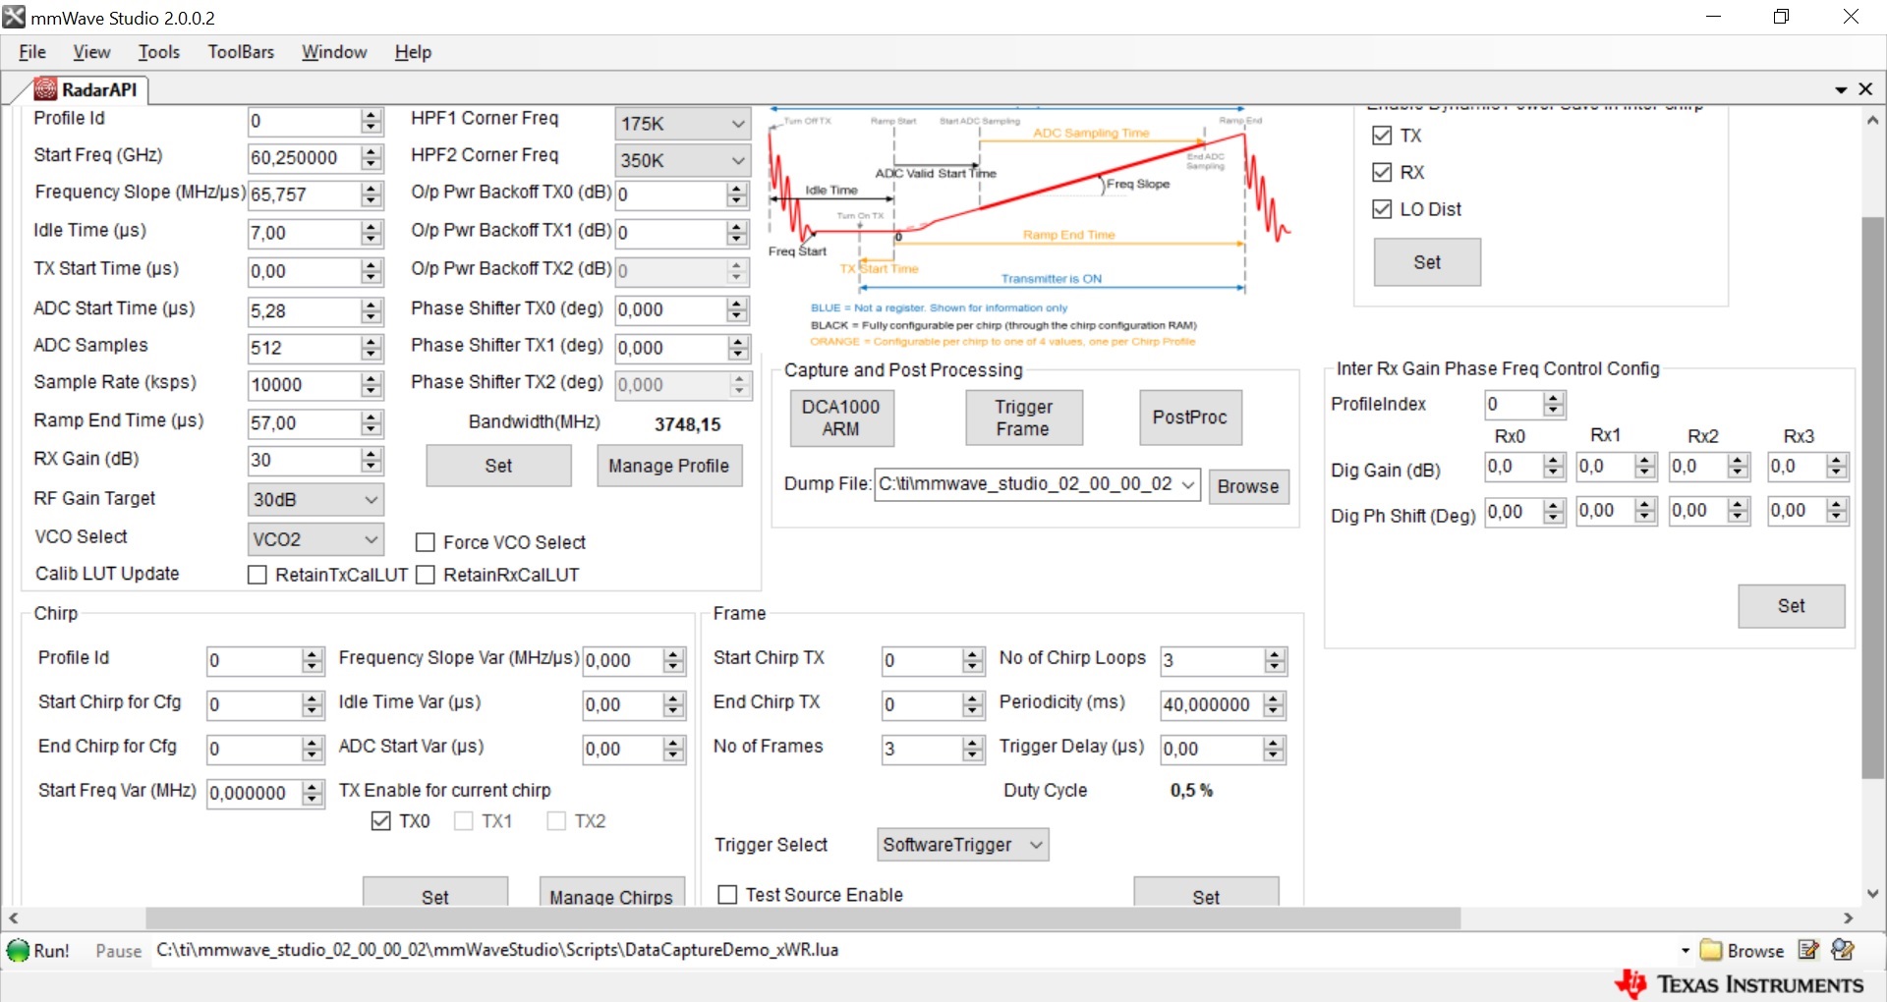Screen dimensions: 1887x1002
Task: Click Set under LO Dist checkbox
Action: pyautogui.click(x=1427, y=262)
